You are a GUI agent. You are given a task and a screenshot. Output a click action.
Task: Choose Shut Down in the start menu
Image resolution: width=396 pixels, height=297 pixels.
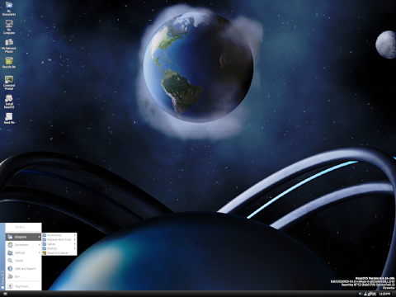[23, 286]
